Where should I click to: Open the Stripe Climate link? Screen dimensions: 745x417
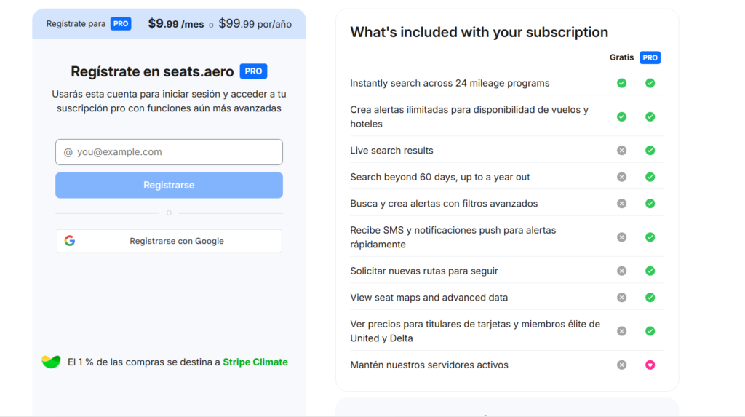pyautogui.click(x=255, y=362)
